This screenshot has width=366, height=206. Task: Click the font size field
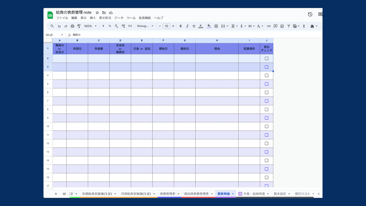click(166, 26)
